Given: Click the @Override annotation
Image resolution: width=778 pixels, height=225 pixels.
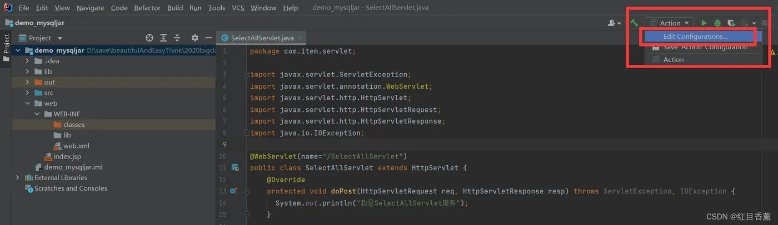Looking at the screenshot, I should click(286, 180).
